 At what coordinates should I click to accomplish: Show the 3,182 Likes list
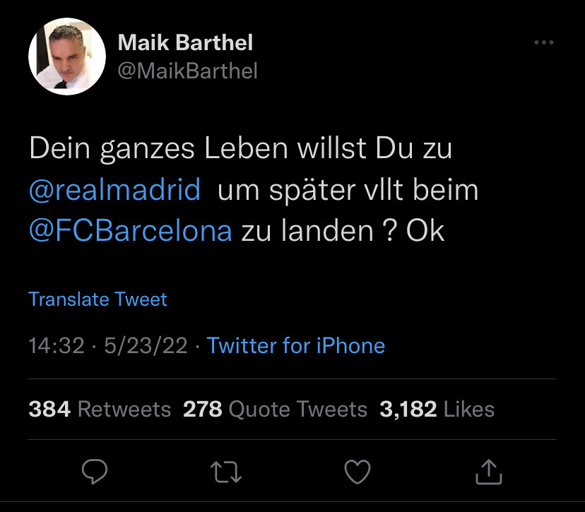(x=437, y=409)
